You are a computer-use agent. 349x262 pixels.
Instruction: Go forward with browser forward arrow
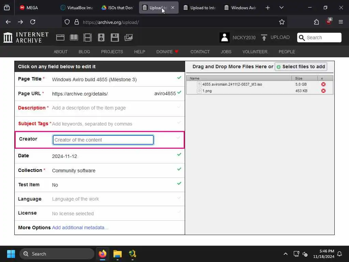pyautogui.click(x=20, y=22)
